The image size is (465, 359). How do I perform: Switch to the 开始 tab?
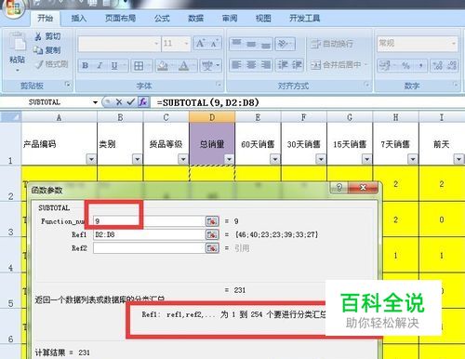[45, 19]
